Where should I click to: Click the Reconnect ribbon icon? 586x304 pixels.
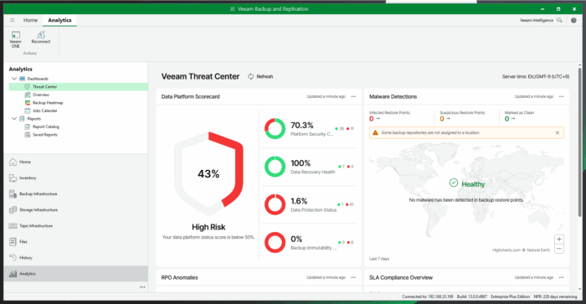click(41, 38)
